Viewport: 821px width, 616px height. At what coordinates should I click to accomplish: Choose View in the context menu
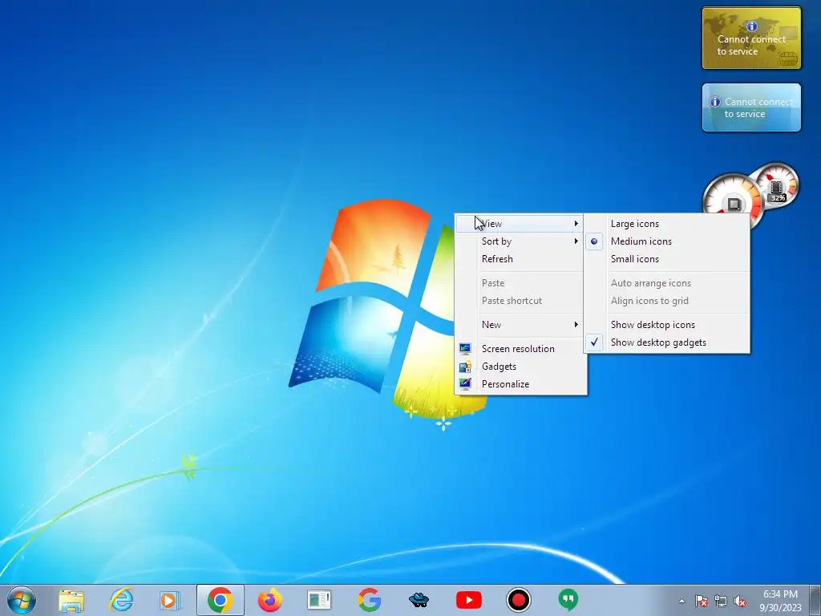point(520,224)
